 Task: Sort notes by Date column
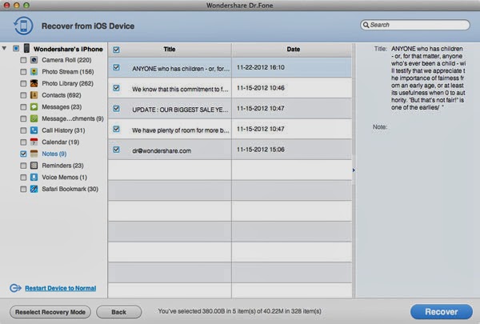[293, 50]
